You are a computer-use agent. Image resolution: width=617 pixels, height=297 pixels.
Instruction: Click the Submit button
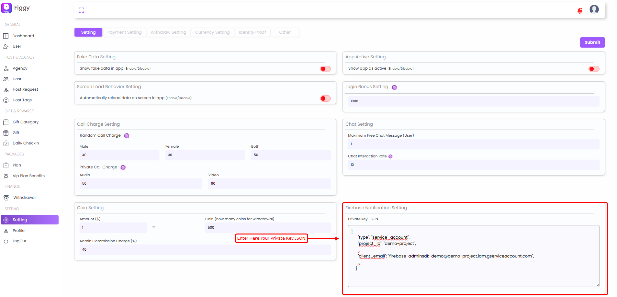592,42
